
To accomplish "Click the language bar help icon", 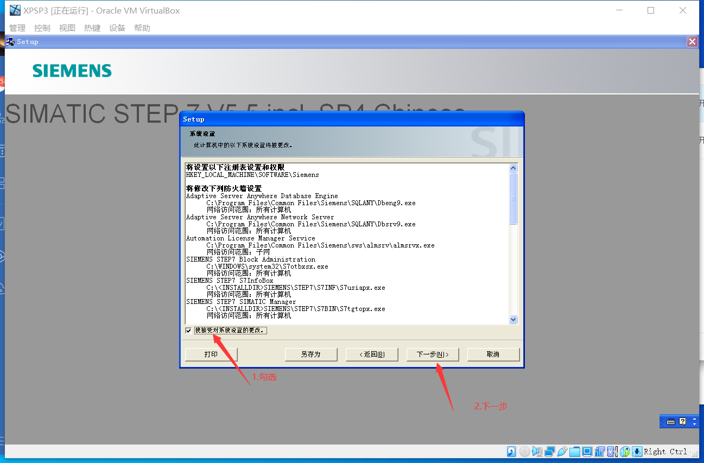I will 682,422.
